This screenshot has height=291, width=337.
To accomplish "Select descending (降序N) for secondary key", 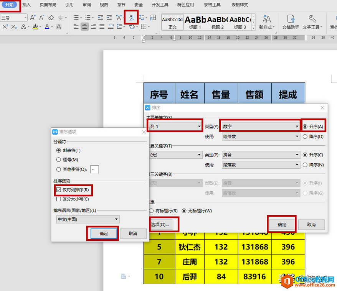I will 305,165.
